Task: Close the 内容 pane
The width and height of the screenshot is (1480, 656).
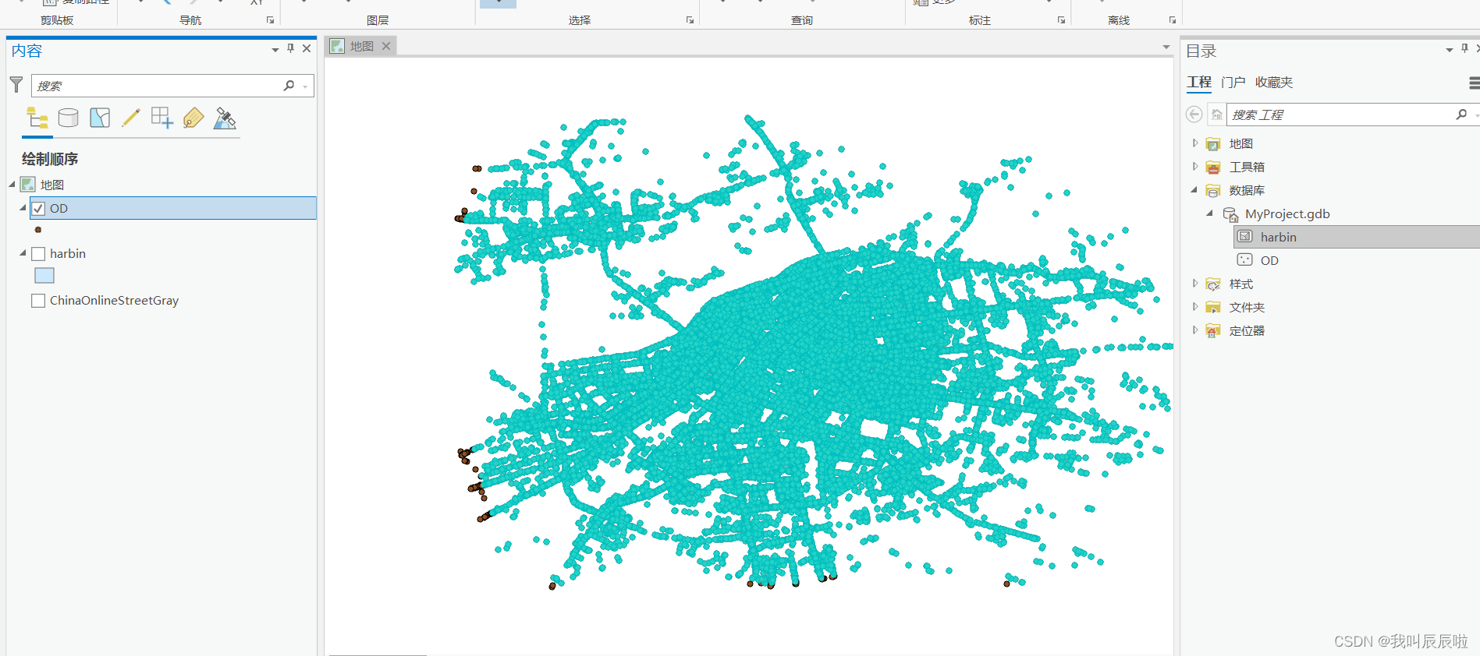Action: click(x=307, y=48)
